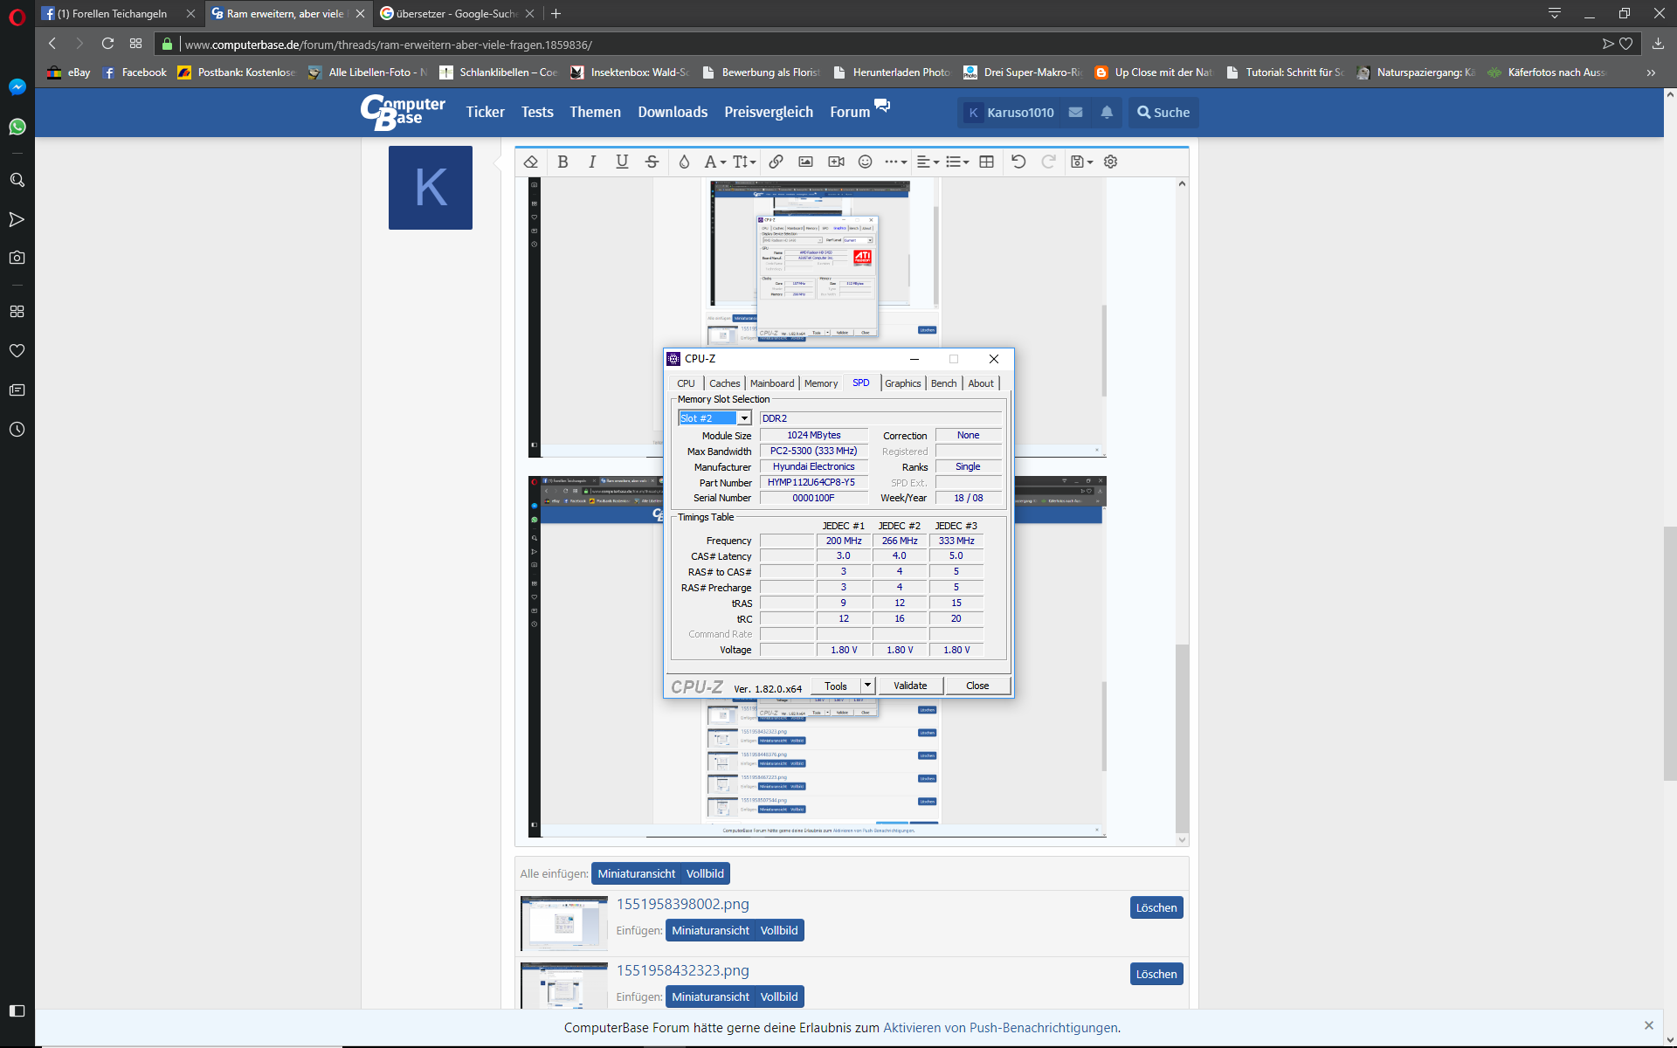Click the insert link icon

click(x=776, y=162)
